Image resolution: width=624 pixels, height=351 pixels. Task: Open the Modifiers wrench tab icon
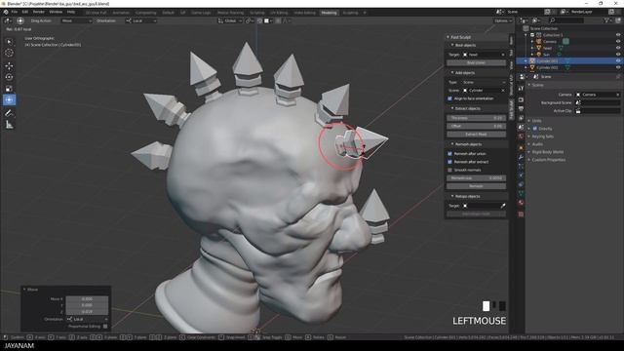tap(521, 157)
